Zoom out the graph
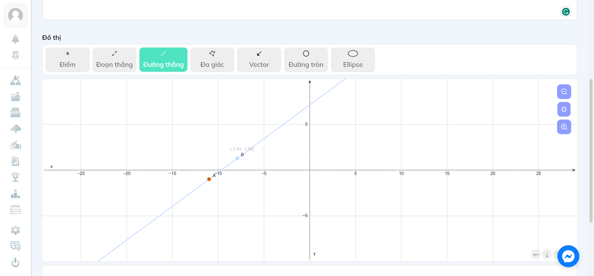 coord(564,92)
